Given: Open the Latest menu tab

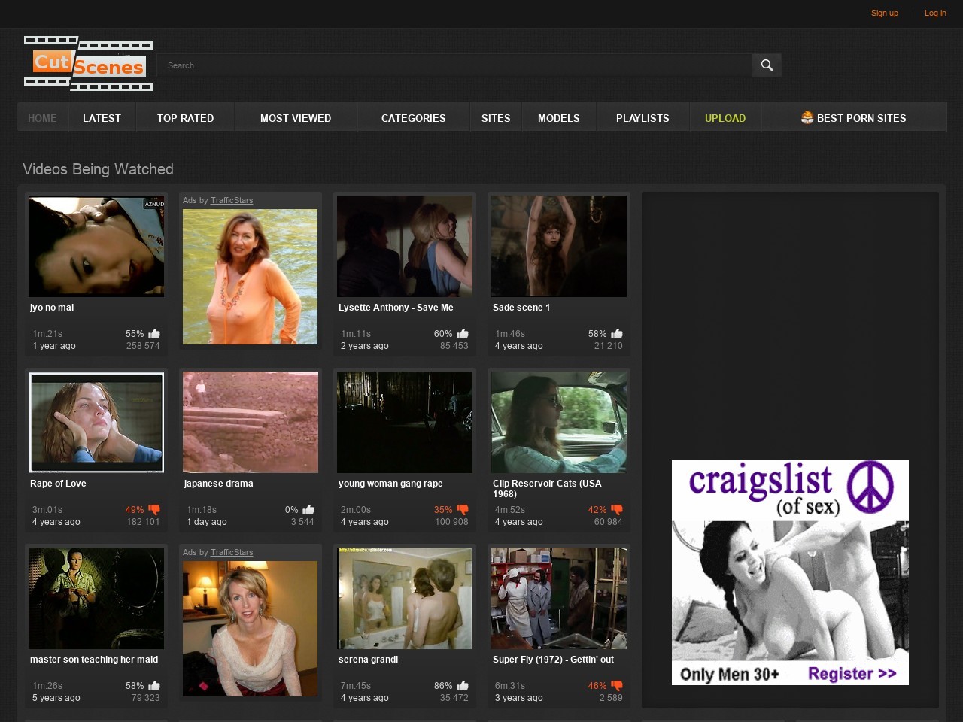Looking at the screenshot, I should click(102, 118).
